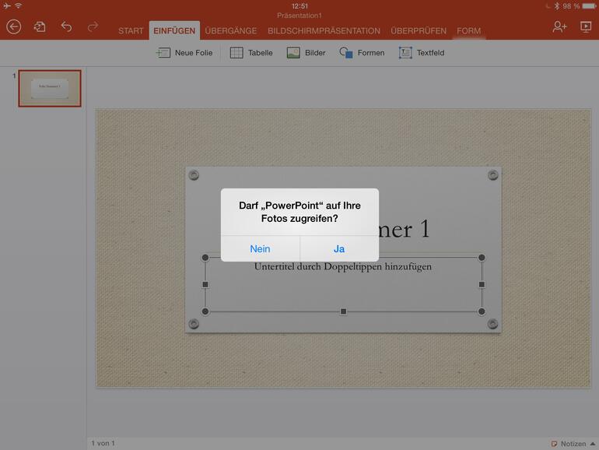Open Bilder to insert pictures
Screen dimensions: 599x450
pos(306,53)
